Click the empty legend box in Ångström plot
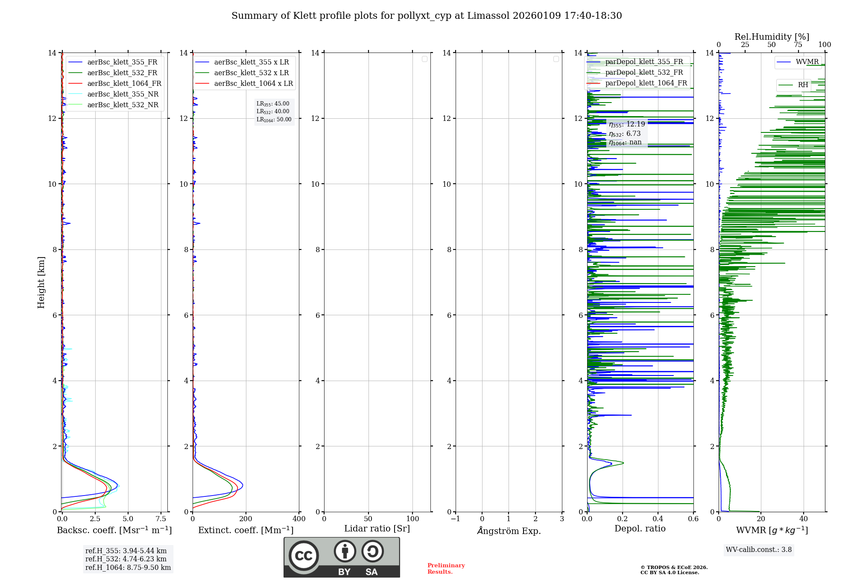This screenshot has height=581, width=854. coord(556,59)
